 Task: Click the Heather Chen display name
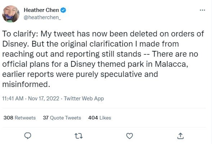(x=41, y=10)
